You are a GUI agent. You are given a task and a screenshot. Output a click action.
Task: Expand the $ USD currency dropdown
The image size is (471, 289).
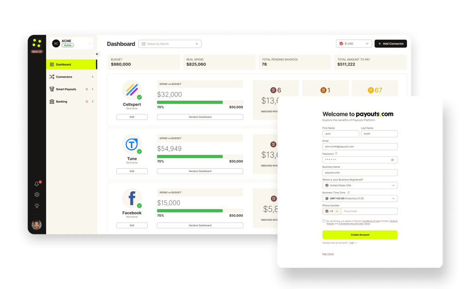tap(354, 44)
